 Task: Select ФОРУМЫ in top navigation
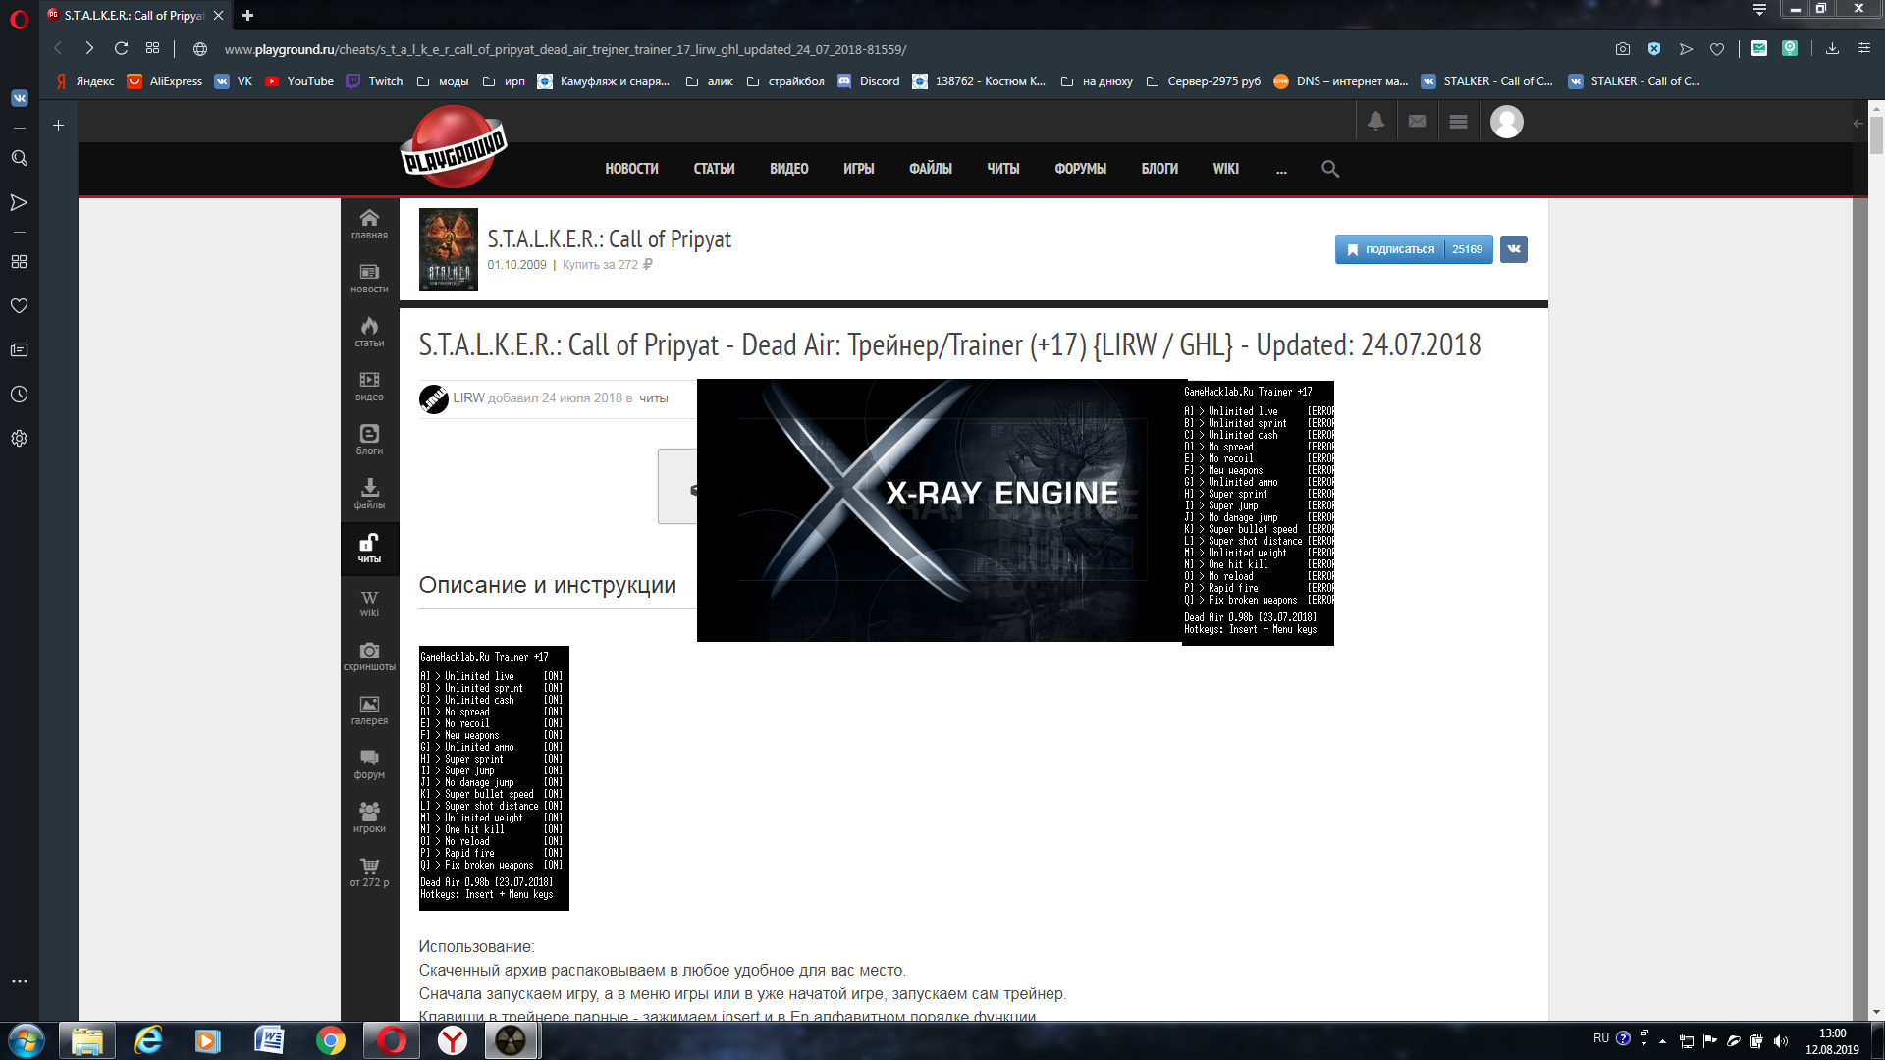pyautogui.click(x=1080, y=169)
